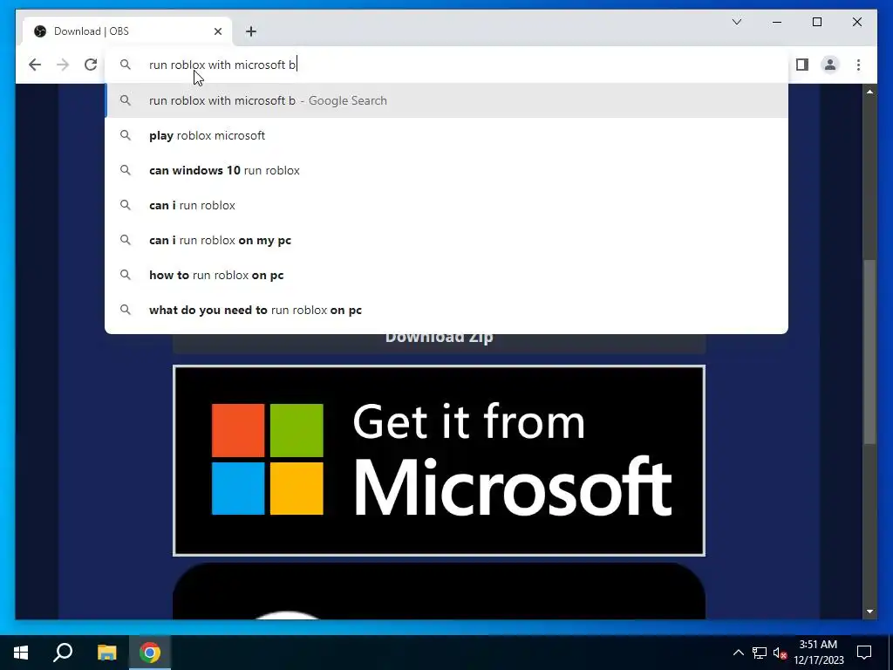Click the muted volume tray icon
893x670 pixels.
tap(780, 653)
